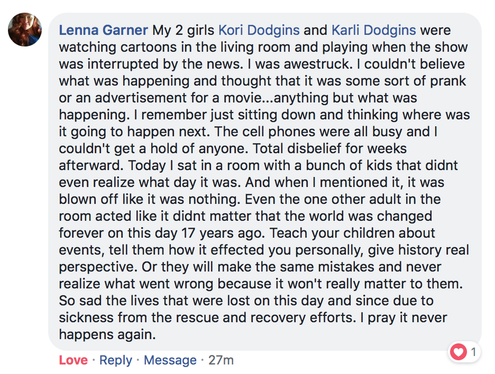This screenshot has width=495, height=374.
Task: Click the 27m comment timestamp
Action: [221, 360]
